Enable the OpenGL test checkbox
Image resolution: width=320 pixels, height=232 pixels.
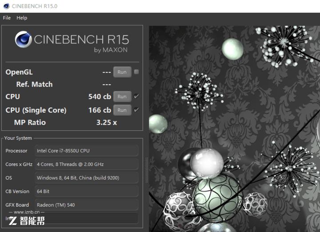136,72
